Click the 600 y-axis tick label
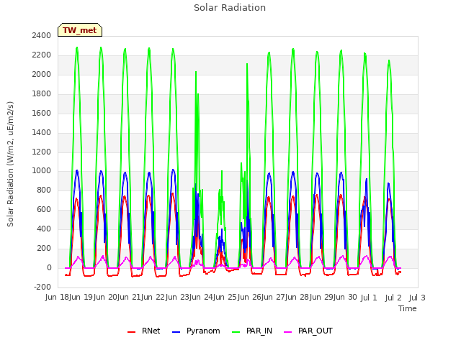Image resolution: width=461 pixels, height=345 pixels. click(44, 209)
